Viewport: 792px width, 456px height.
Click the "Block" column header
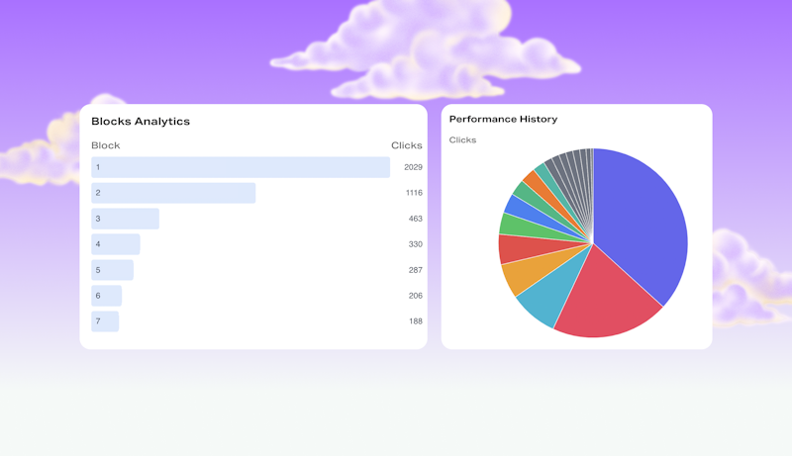tap(106, 145)
